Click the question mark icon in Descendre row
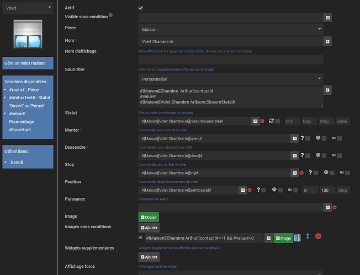360x275 pixels. click(302, 155)
